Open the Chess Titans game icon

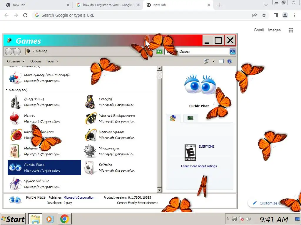(15, 102)
